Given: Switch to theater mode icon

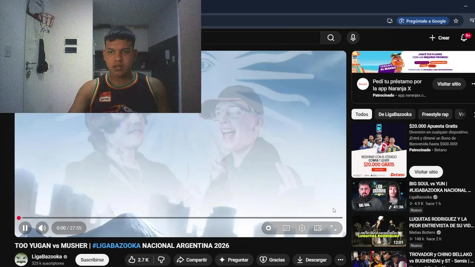Looking at the screenshot, I should pyautogui.click(x=318, y=228).
